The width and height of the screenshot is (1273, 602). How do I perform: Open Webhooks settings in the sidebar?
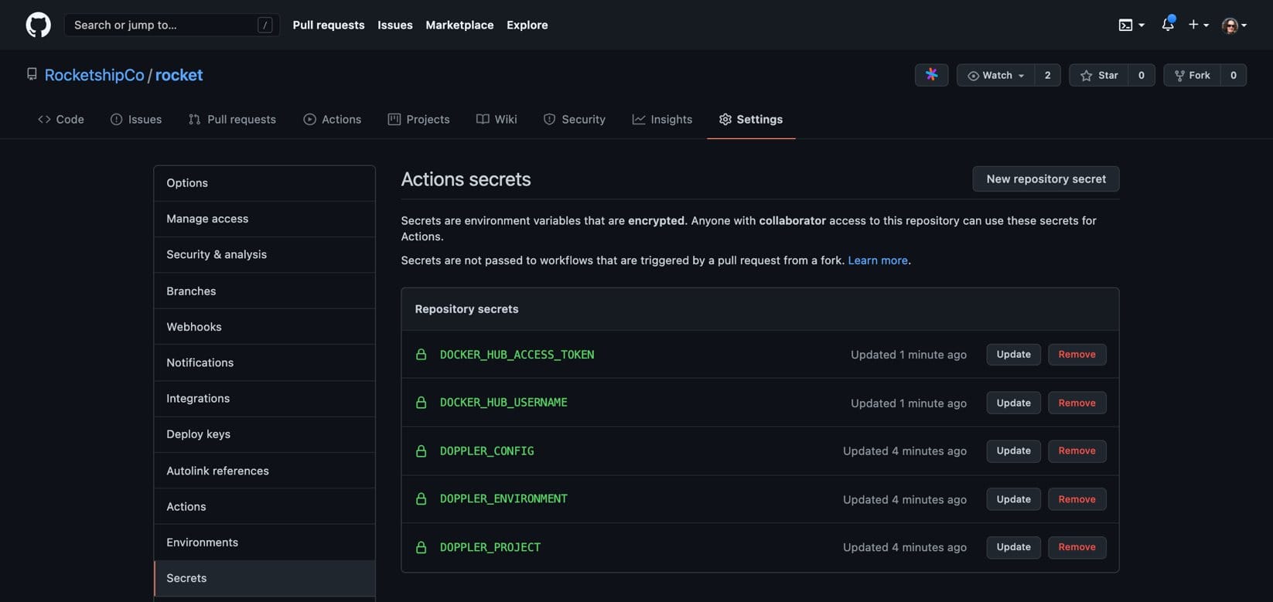click(x=264, y=327)
